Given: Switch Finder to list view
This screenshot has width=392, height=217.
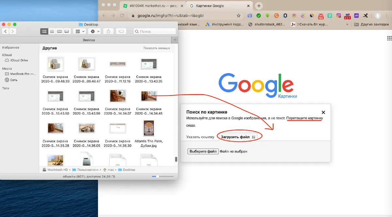Looking at the screenshot, I should pos(52,31).
